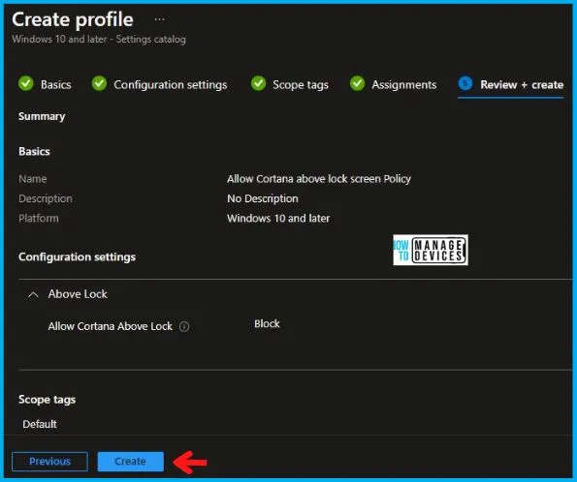Collapse the Above Lock section chevron

click(x=33, y=294)
